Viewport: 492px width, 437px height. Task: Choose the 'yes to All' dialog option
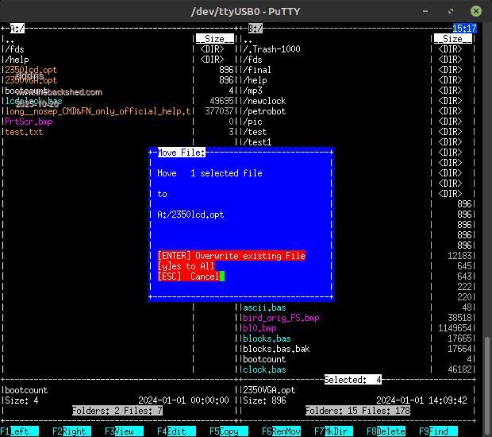186,266
